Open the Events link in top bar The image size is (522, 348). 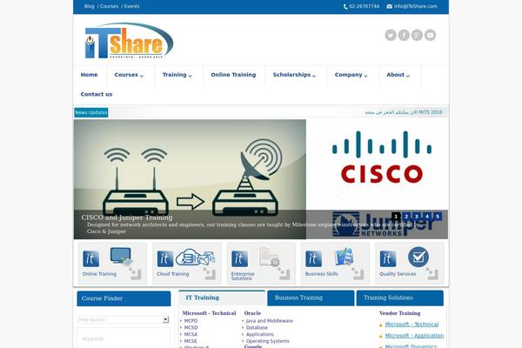[x=132, y=6]
